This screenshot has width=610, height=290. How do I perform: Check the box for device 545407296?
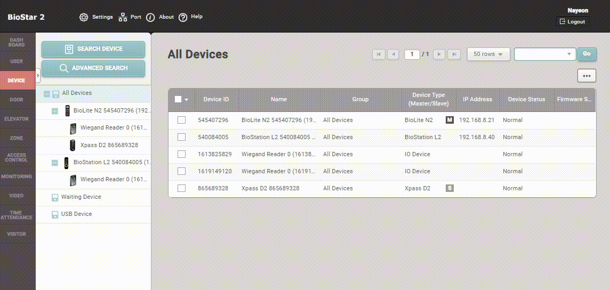click(x=181, y=120)
